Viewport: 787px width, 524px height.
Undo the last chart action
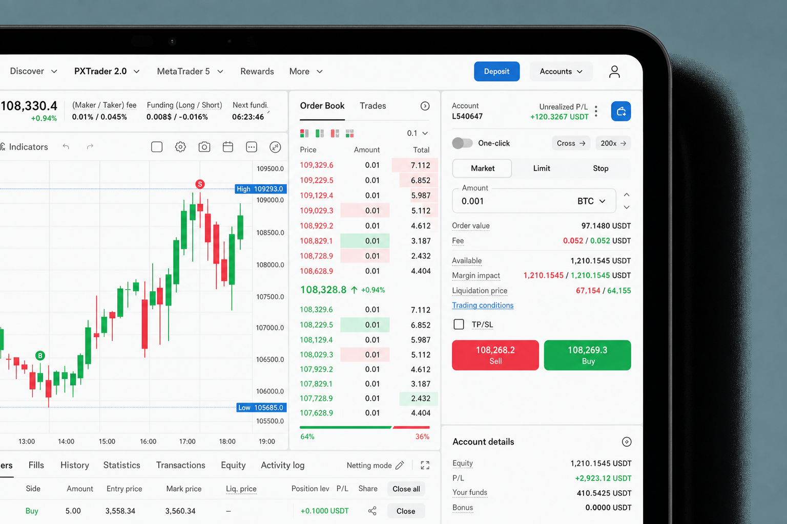pyautogui.click(x=66, y=147)
